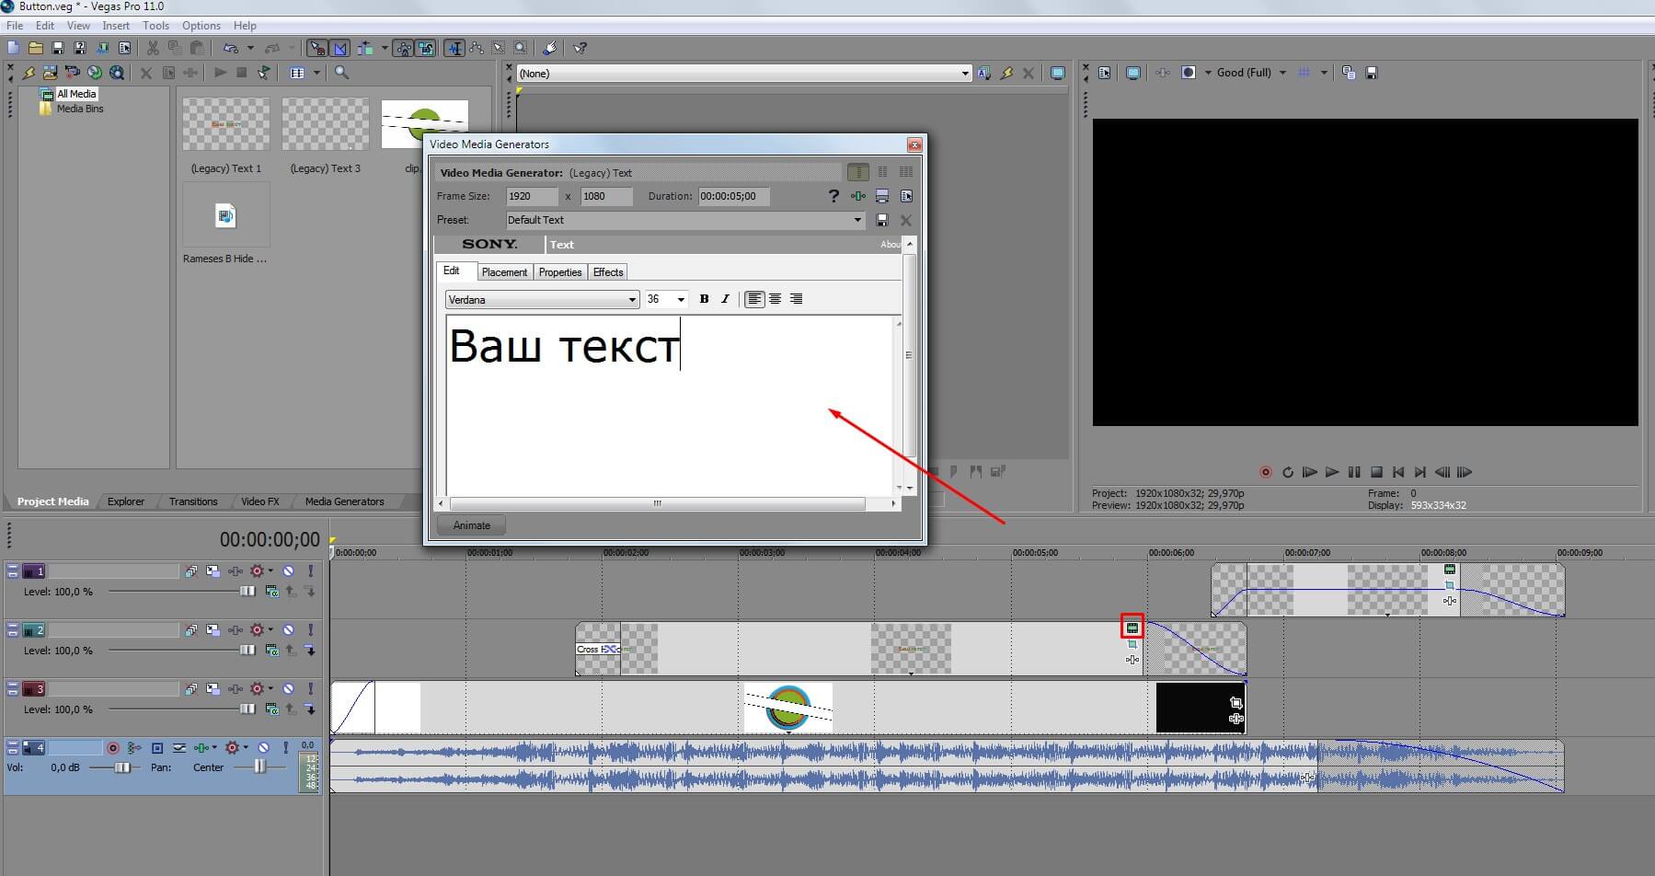Click the preview Record button

(1266, 472)
